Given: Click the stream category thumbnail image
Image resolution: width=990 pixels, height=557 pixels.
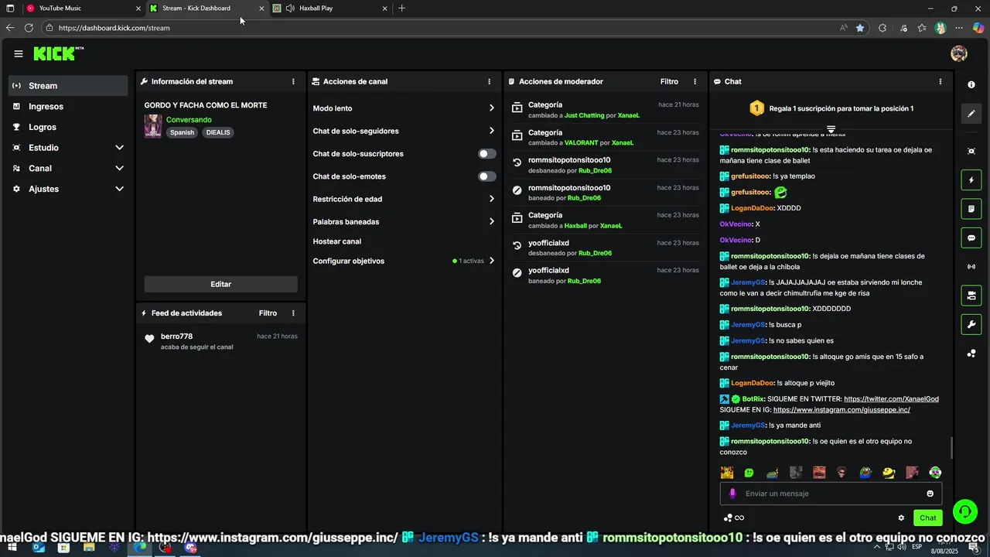Looking at the screenshot, I should pyautogui.click(x=153, y=126).
